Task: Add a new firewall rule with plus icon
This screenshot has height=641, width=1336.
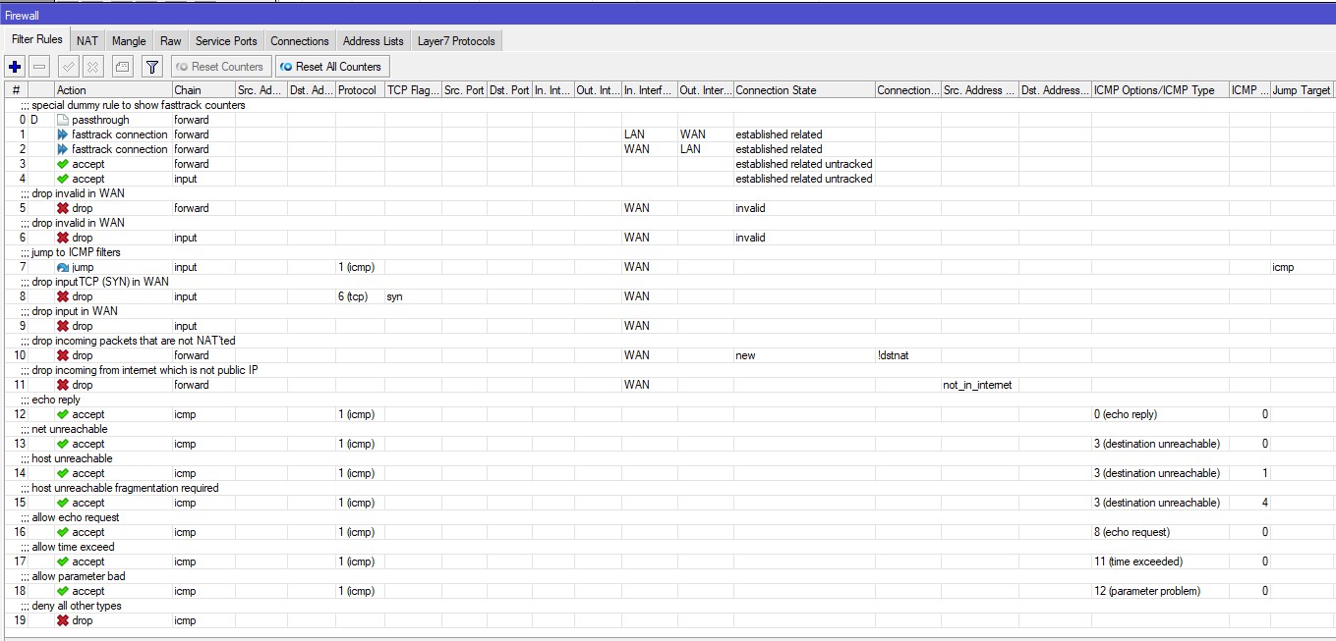Action: [15, 67]
